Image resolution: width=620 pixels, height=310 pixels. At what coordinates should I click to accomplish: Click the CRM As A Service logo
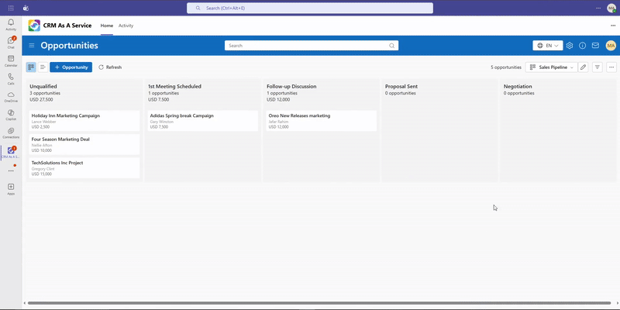point(34,26)
